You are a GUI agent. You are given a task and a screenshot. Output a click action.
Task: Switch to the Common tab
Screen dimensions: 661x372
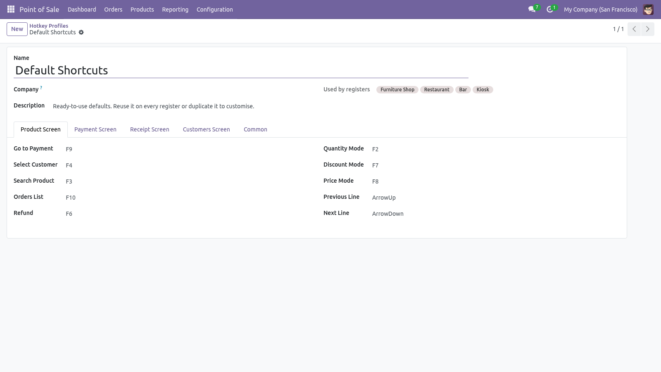pyautogui.click(x=255, y=129)
